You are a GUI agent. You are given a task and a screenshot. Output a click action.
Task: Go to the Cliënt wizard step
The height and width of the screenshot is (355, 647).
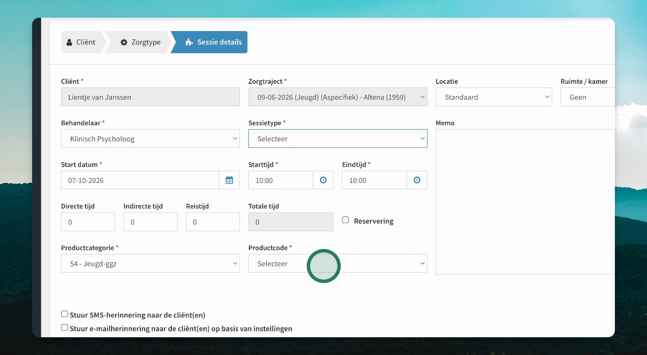[82, 42]
